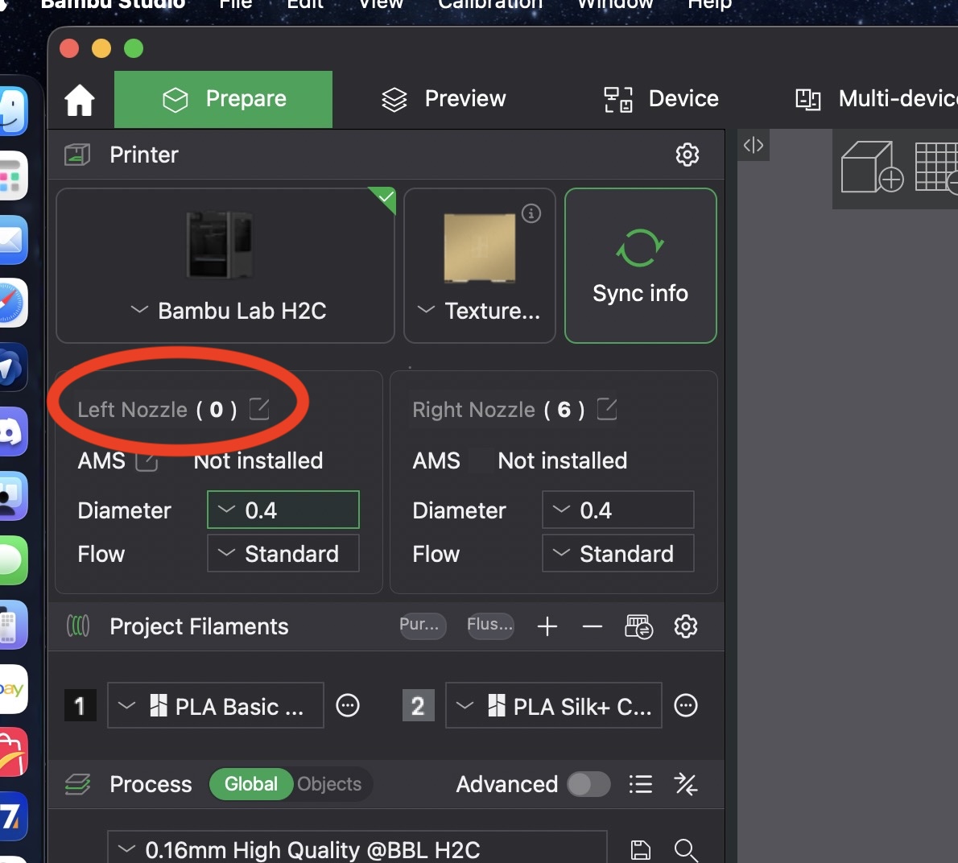958x863 pixels.
Task: Toggle the Advanced mode switch
Action: 588,783
